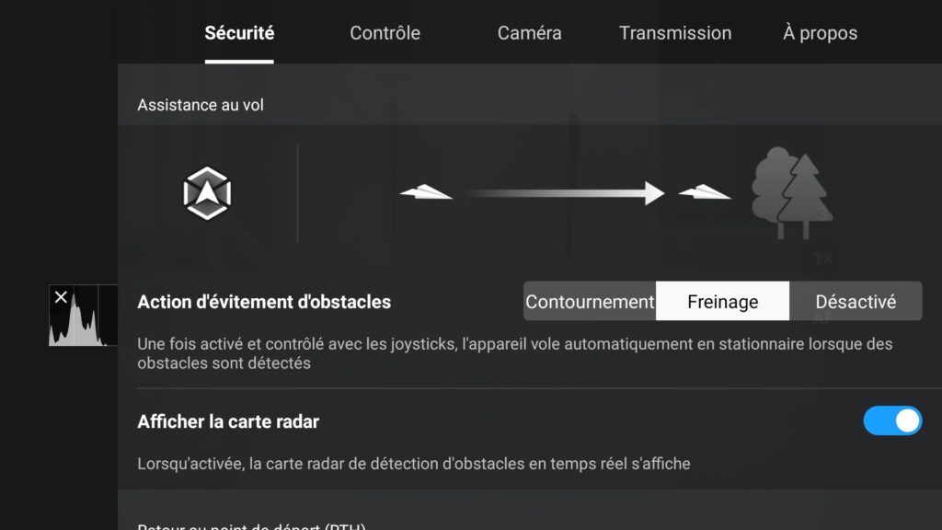Set obstacle avoidance to Désactivé
The width and height of the screenshot is (942, 530).
coord(856,301)
